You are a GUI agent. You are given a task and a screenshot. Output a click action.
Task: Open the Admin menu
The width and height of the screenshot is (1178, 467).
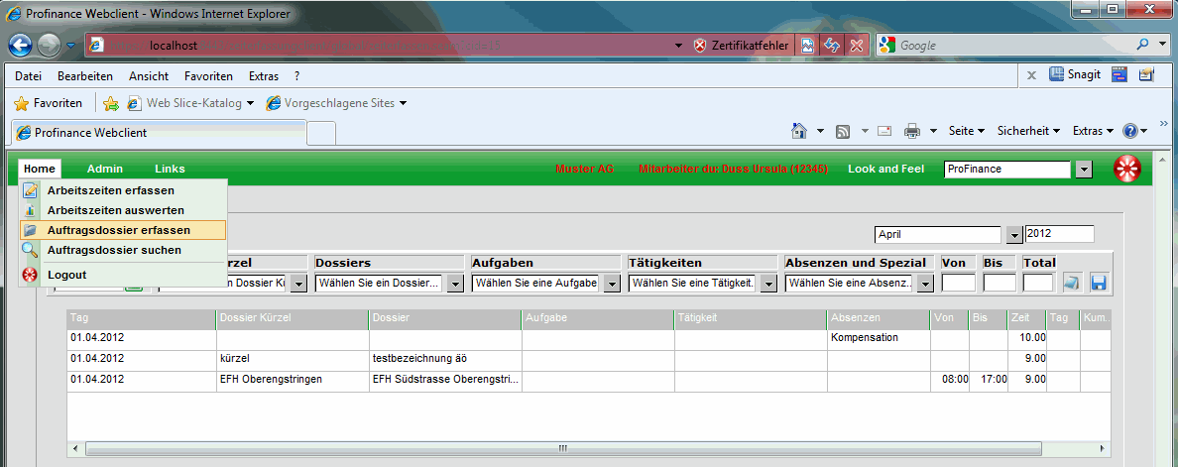click(105, 169)
